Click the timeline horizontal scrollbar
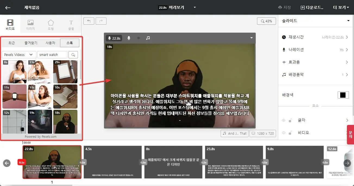 coord(36,185)
